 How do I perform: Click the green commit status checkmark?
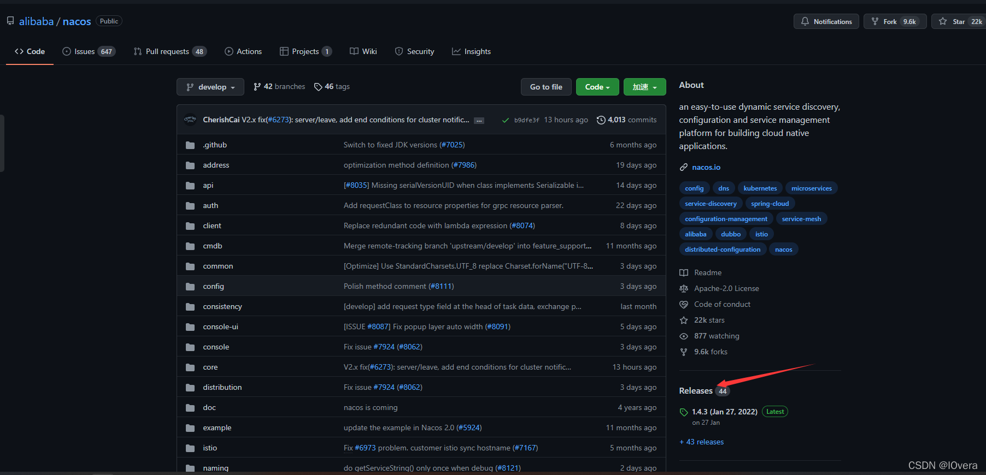506,120
